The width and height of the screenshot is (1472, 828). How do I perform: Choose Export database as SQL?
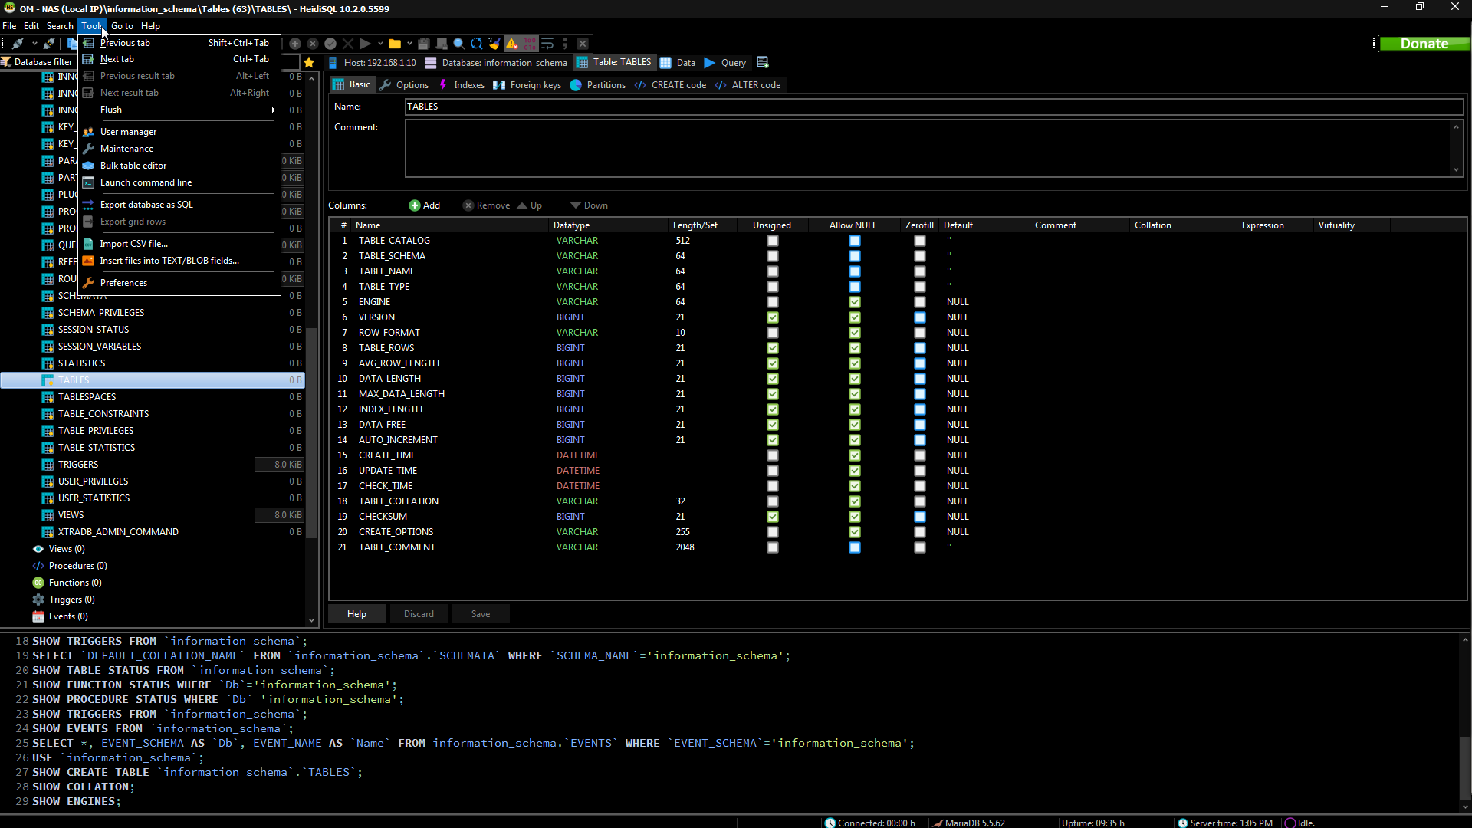point(146,205)
